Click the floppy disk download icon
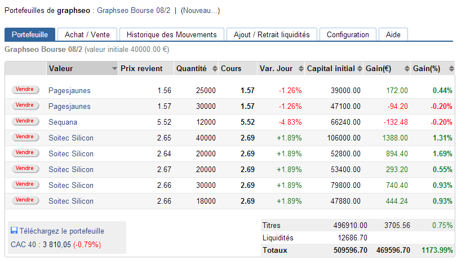This screenshot has height=259, width=457. click(x=14, y=231)
